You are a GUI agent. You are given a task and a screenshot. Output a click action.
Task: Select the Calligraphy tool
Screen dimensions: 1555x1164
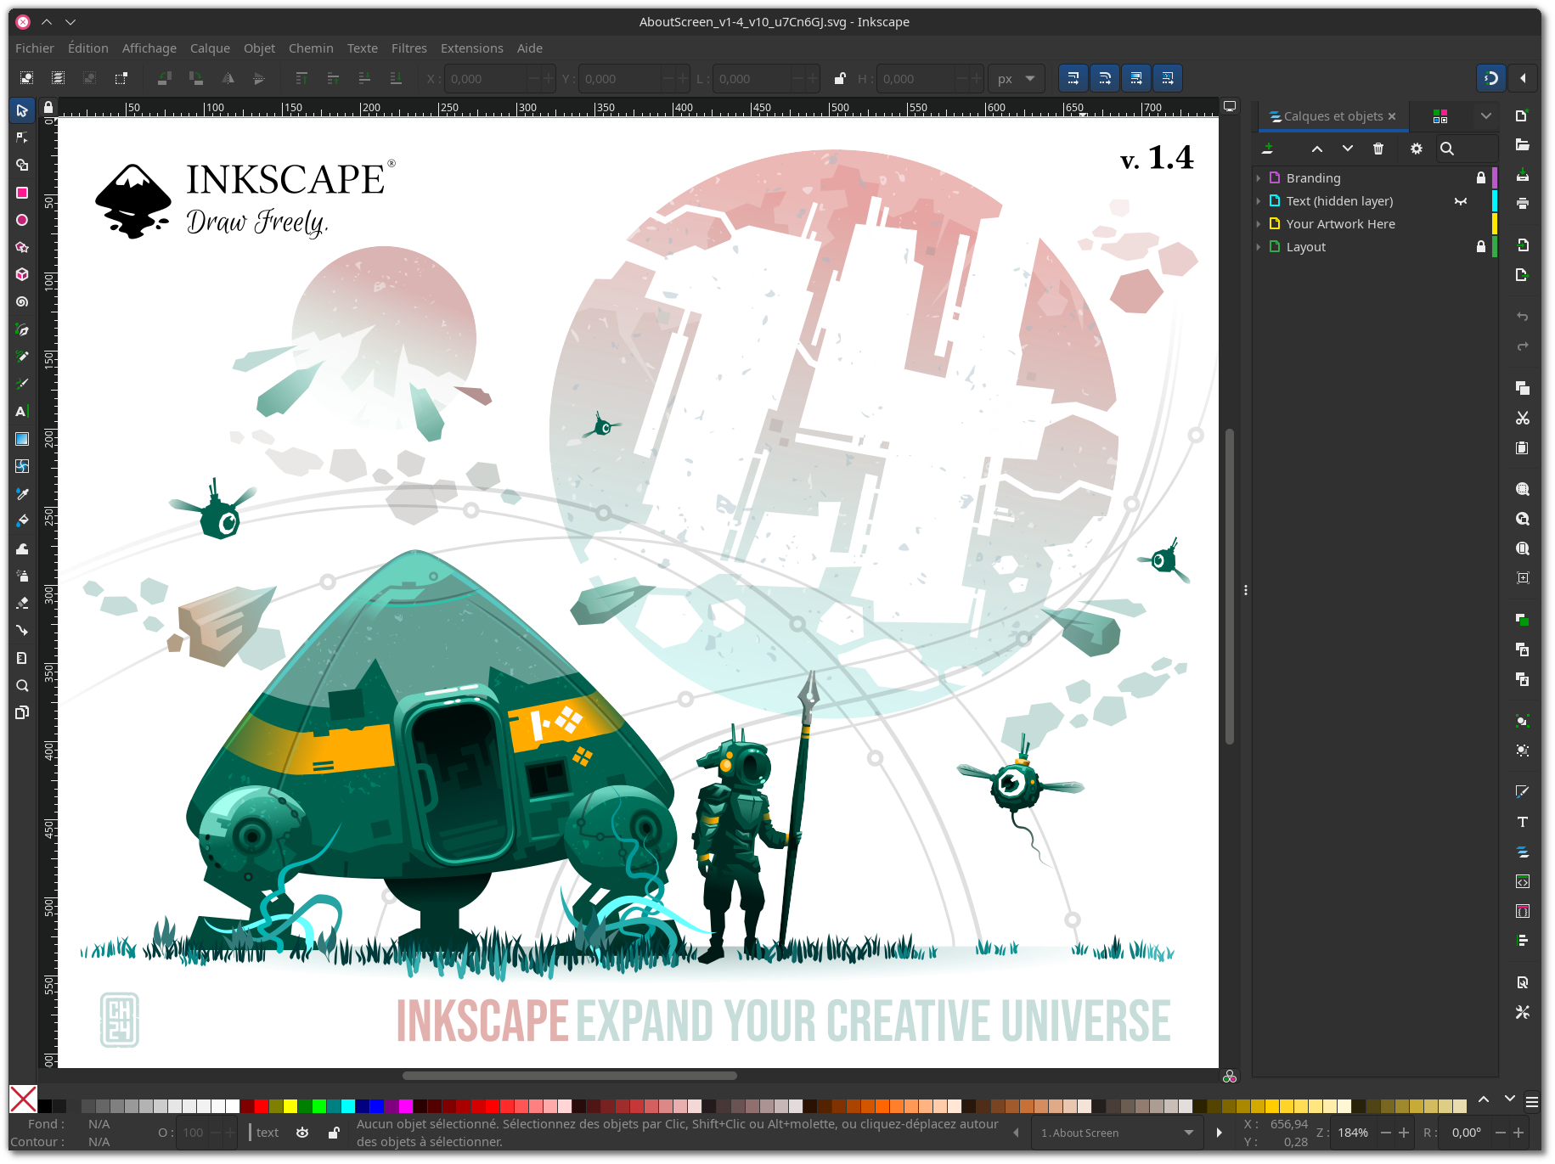(x=22, y=384)
